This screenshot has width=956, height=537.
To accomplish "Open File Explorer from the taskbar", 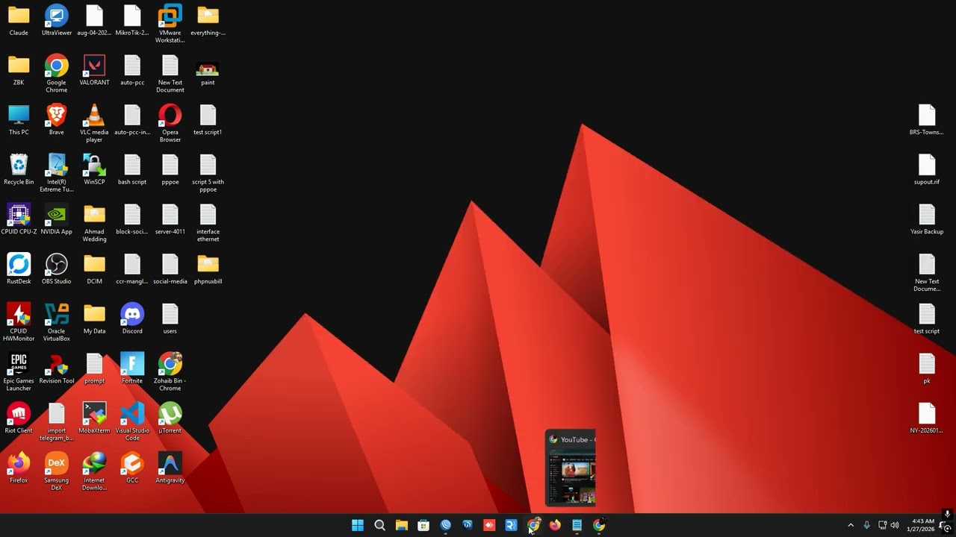I will tap(402, 525).
